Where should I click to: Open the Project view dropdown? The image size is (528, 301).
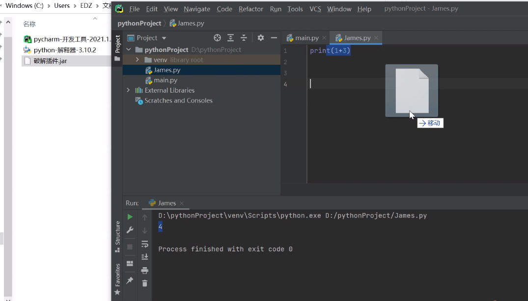pos(164,38)
